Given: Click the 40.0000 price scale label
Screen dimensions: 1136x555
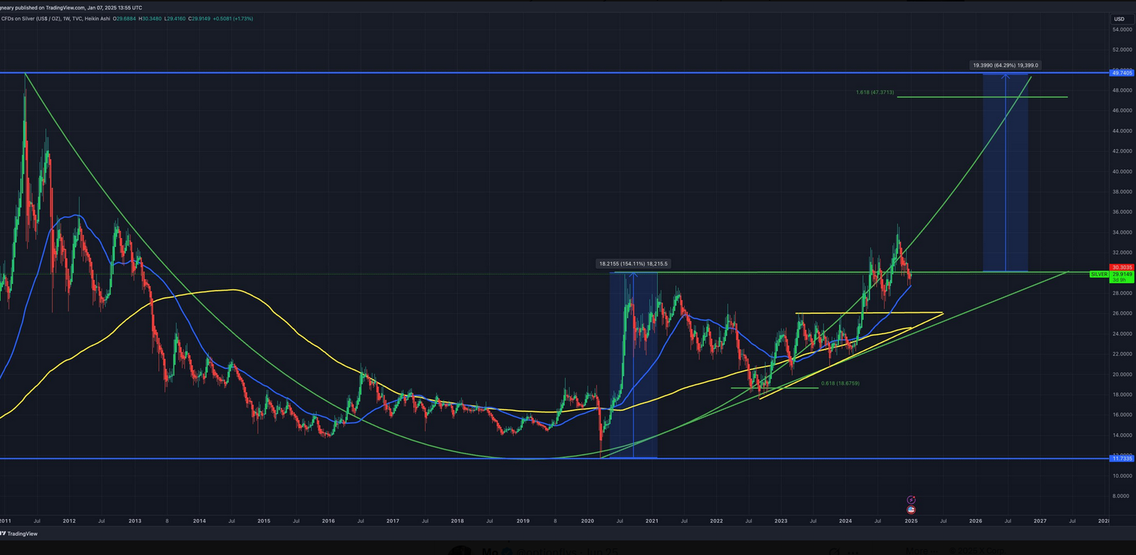Looking at the screenshot, I should (1121, 172).
